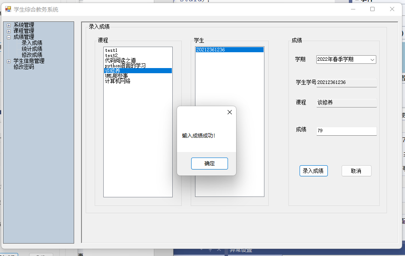This screenshot has width=405, height=256.
Task: Select 学生信息管理 in the tree
Action: (29, 61)
